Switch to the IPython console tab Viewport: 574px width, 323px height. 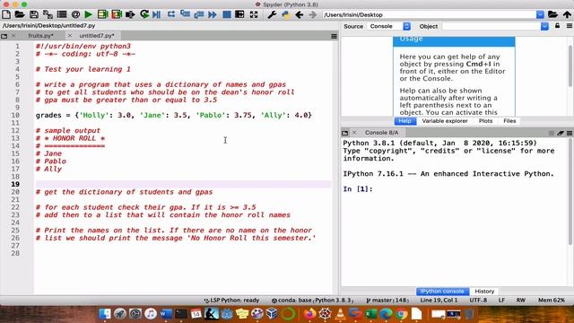tap(442, 291)
